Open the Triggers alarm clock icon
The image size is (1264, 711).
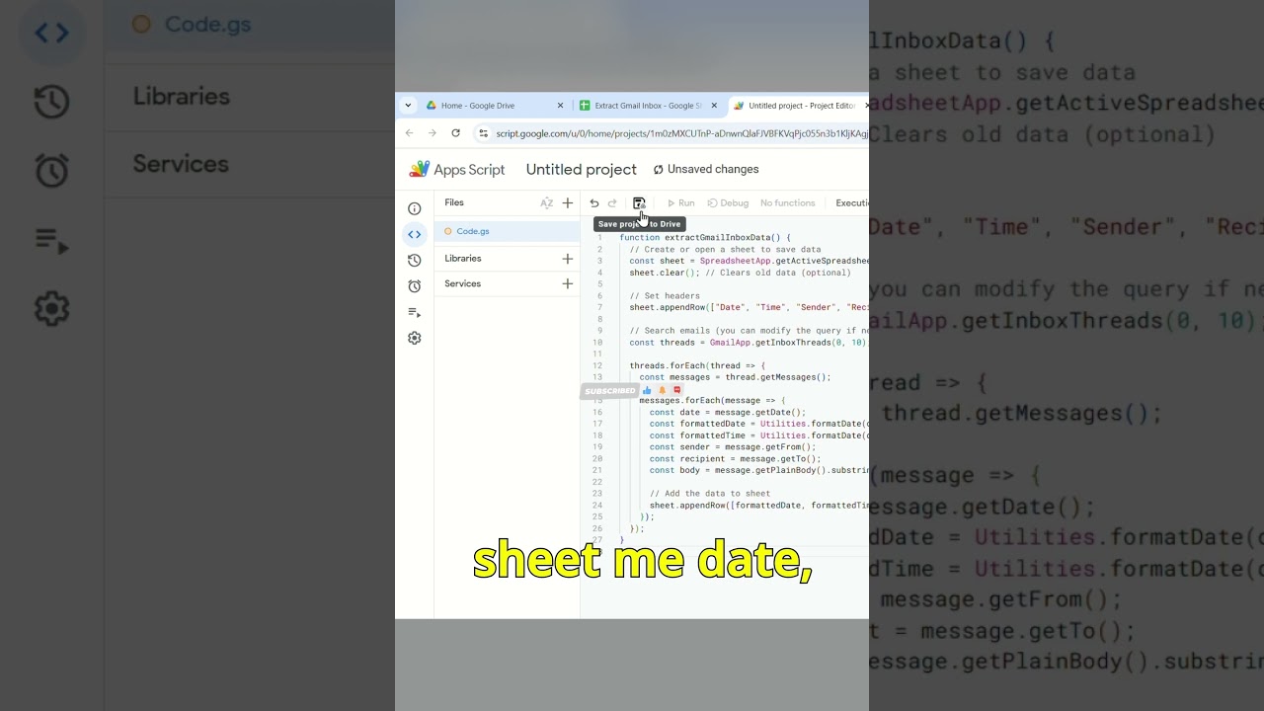click(x=415, y=286)
